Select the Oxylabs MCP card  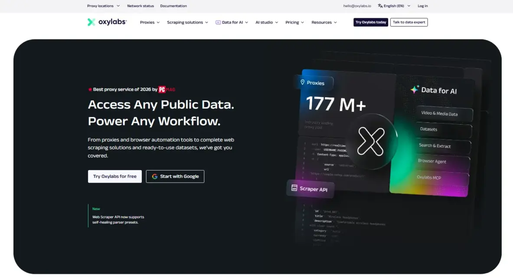tap(441, 178)
